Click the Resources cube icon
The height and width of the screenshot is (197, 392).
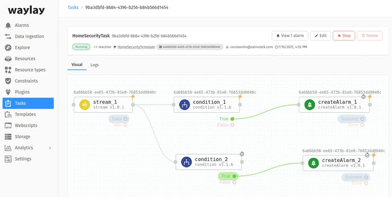[8, 59]
